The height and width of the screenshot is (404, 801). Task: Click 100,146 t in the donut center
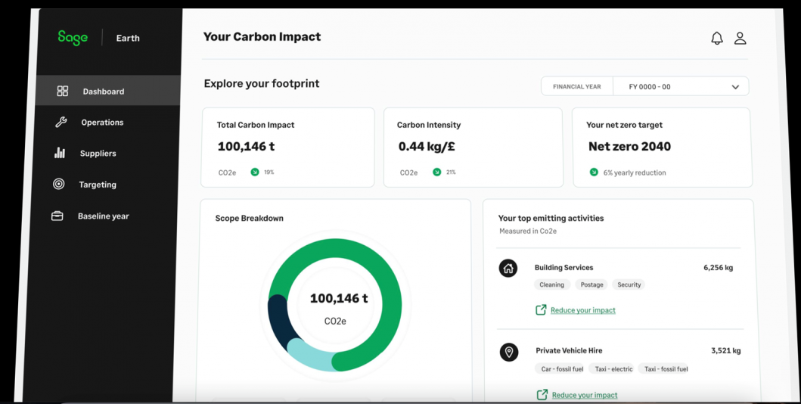click(339, 298)
